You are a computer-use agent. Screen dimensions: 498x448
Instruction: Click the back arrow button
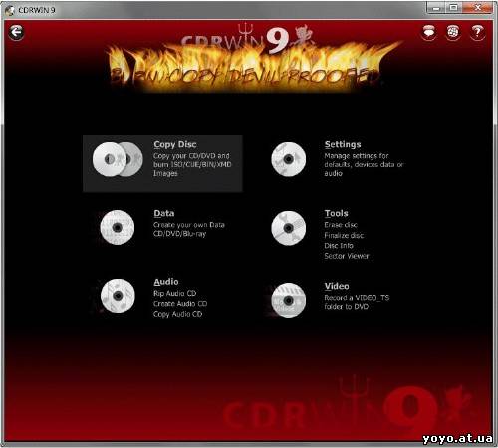(x=16, y=32)
